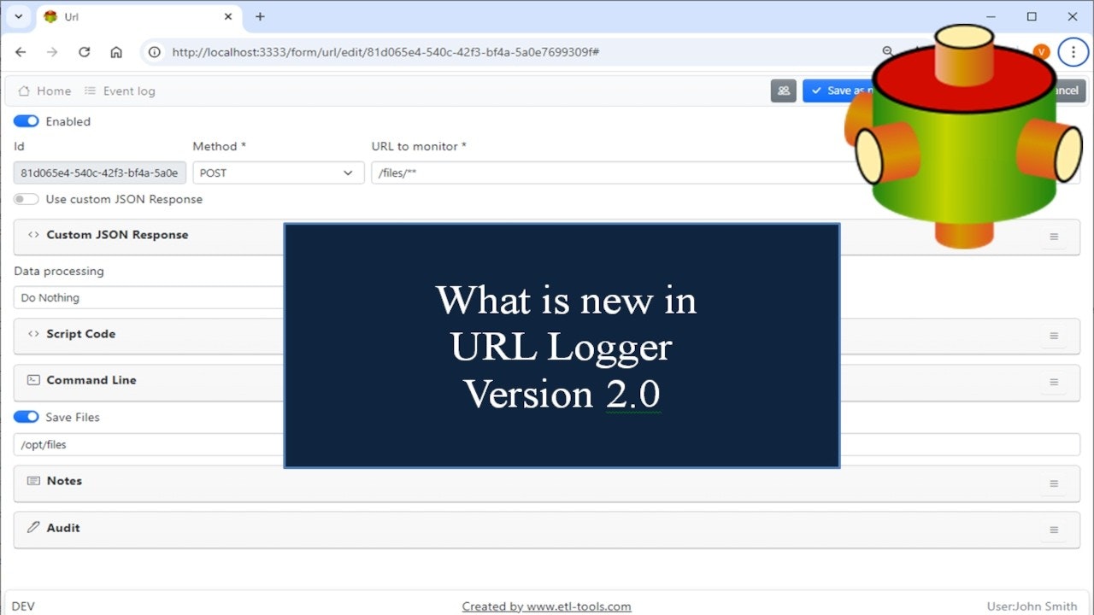Open Audit section hamburger menu
This screenshot has height=615, width=1094.
[1054, 530]
